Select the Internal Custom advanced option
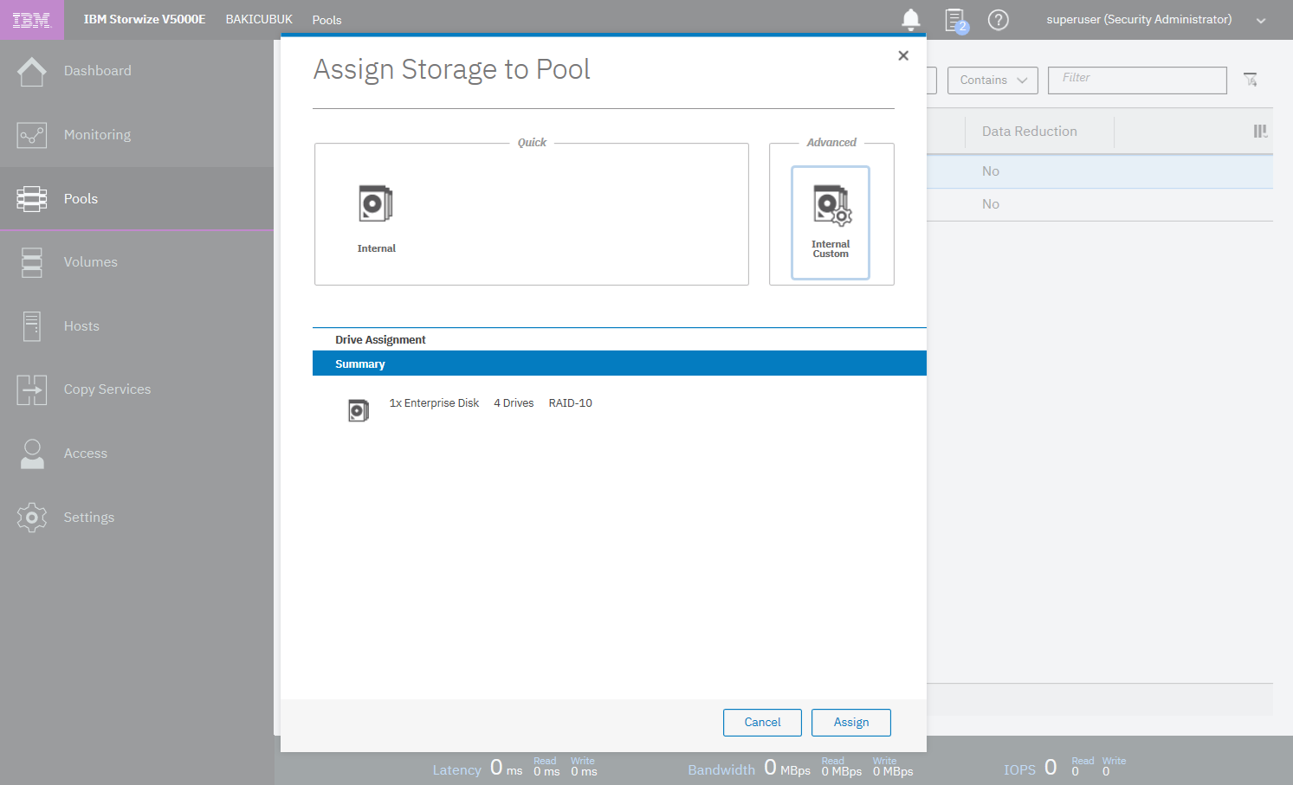The height and width of the screenshot is (785, 1293). [x=831, y=222]
